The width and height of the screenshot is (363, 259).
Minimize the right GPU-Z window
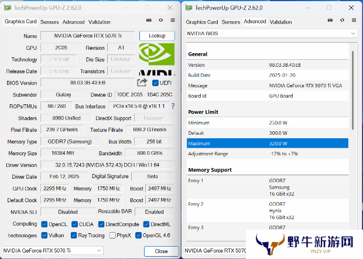(x=307, y=8)
